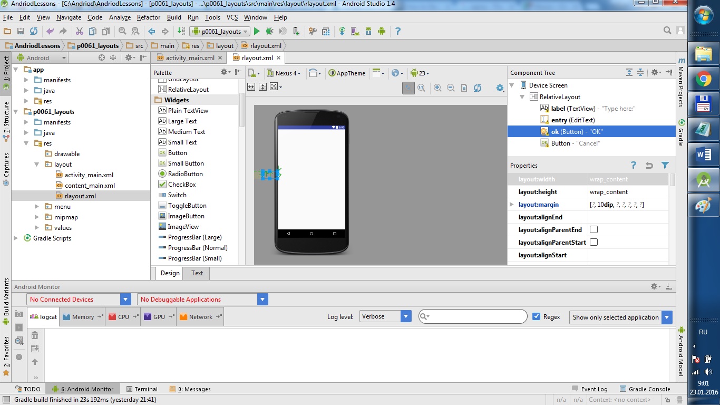Refresh the layout preview icon
Image resolution: width=720 pixels, height=405 pixels.
[x=478, y=88]
